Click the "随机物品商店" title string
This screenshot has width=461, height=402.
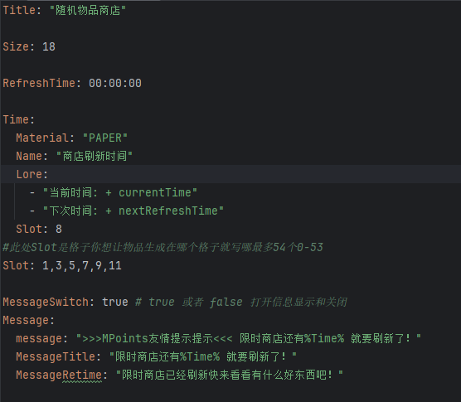[x=88, y=10]
